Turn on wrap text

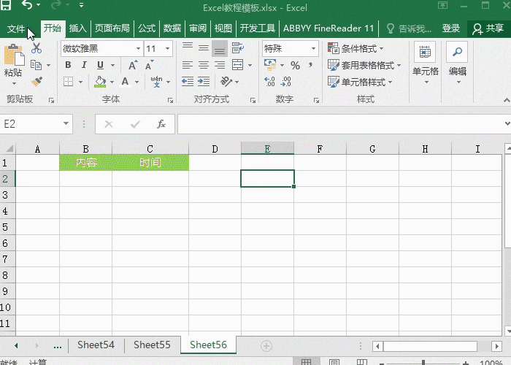238,48
